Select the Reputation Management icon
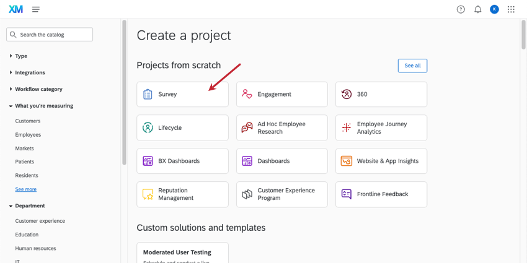Image resolution: width=527 pixels, height=263 pixels. [148, 194]
